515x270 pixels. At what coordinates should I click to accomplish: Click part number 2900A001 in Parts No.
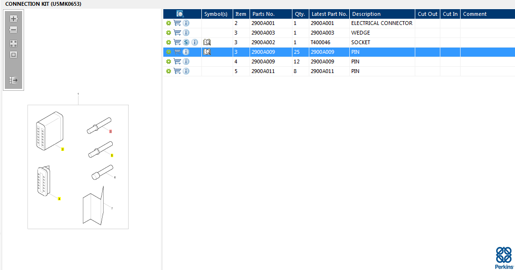click(263, 23)
